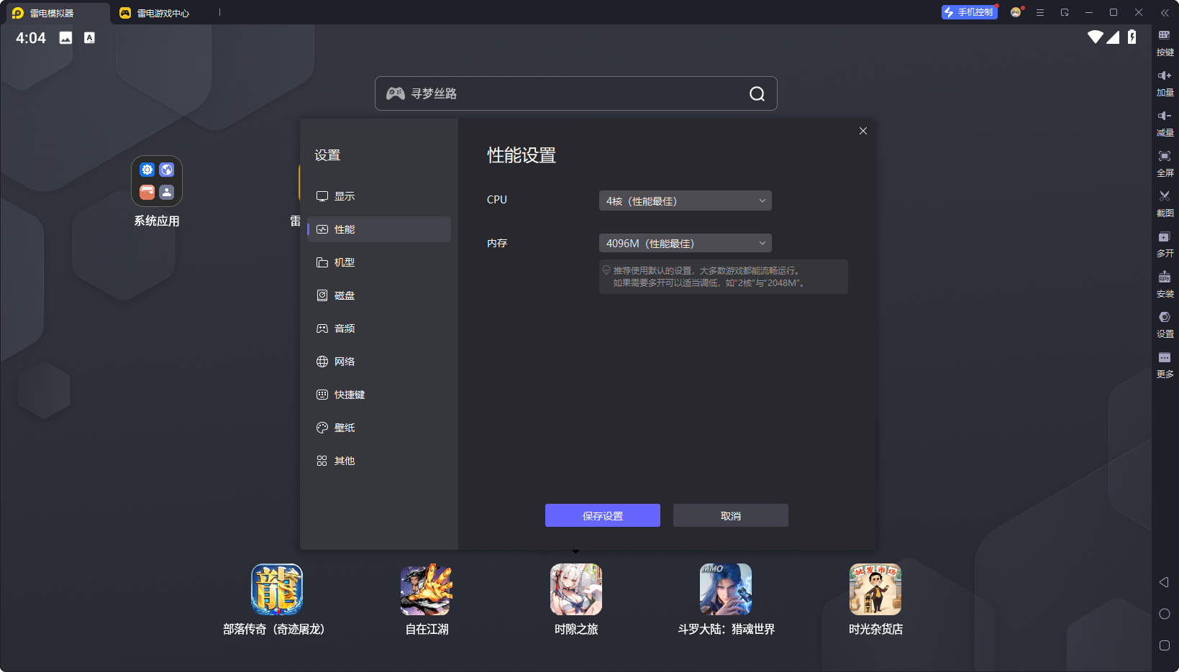This screenshot has width=1179, height=672.
Task: Open the 壁纸 settings section
Action: 379,428
